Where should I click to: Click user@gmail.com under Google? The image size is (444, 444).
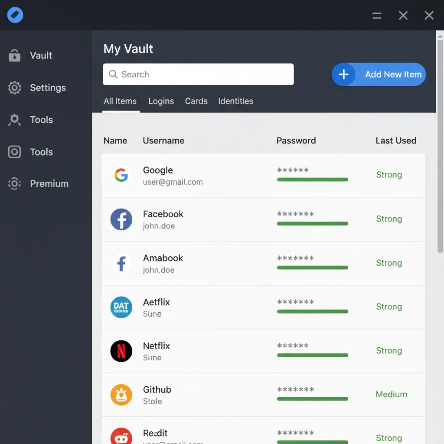pyautogui.click(x=173, y=182)
